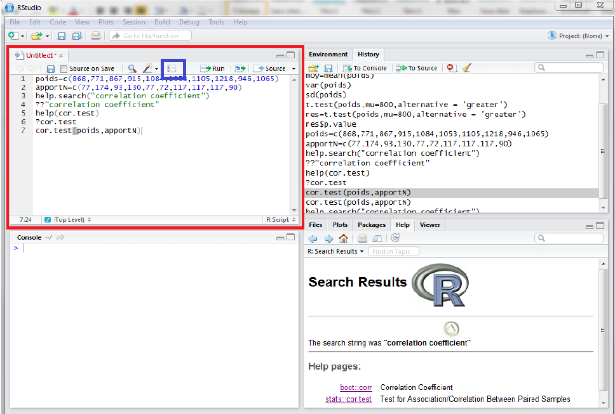Open an existing file via the folder icon
Screen dimensions: 615x414
click(x=36, y=36)
